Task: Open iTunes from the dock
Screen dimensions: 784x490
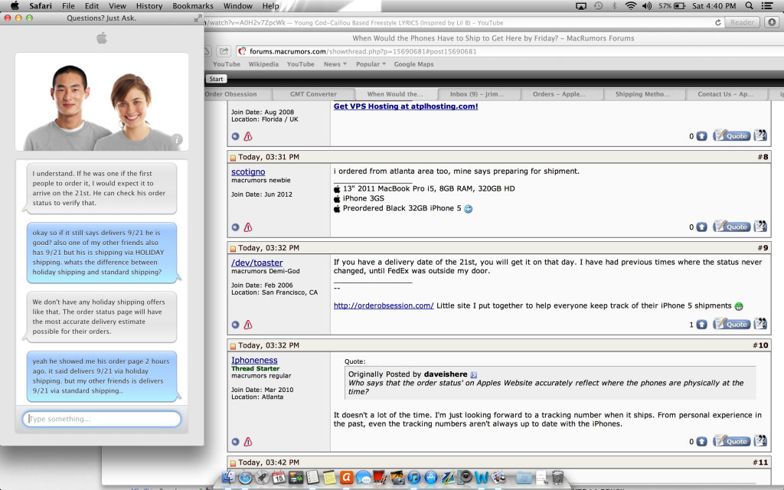Action: click(x=414, y=478)
